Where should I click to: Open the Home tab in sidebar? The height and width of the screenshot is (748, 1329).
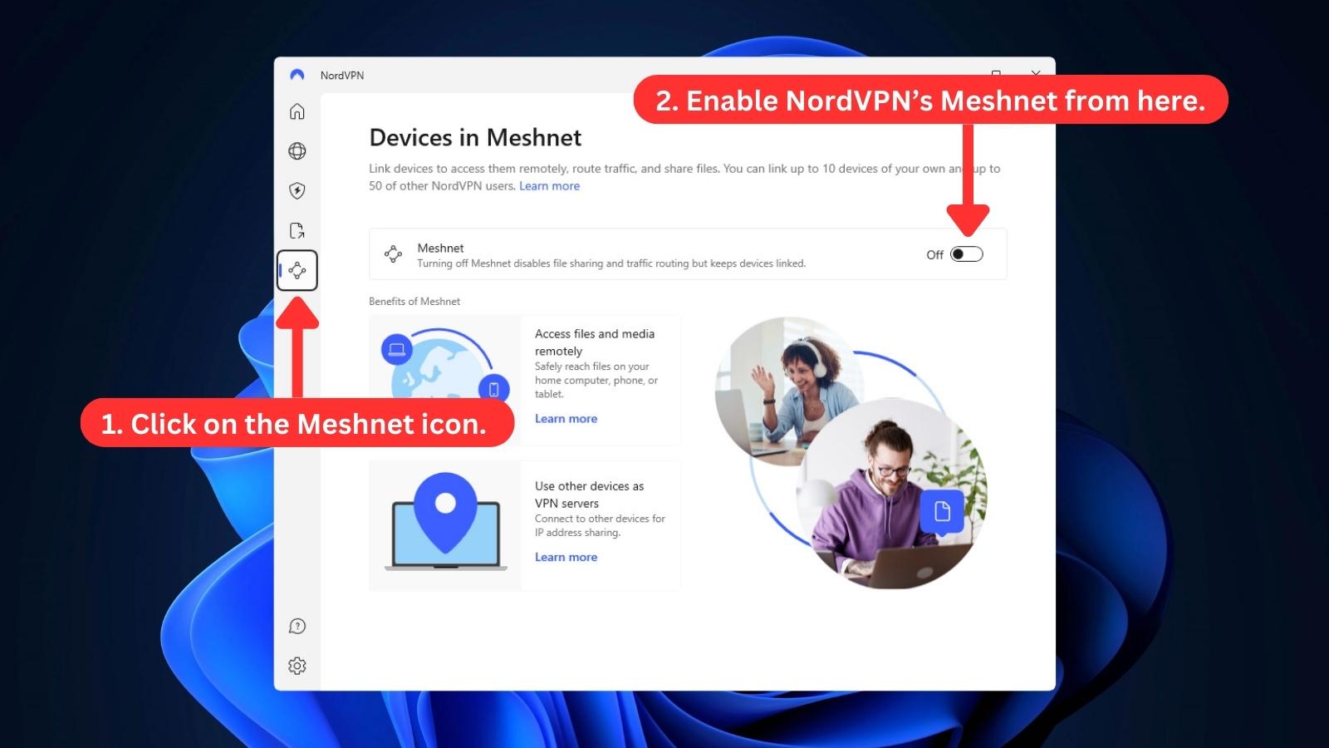297,111
